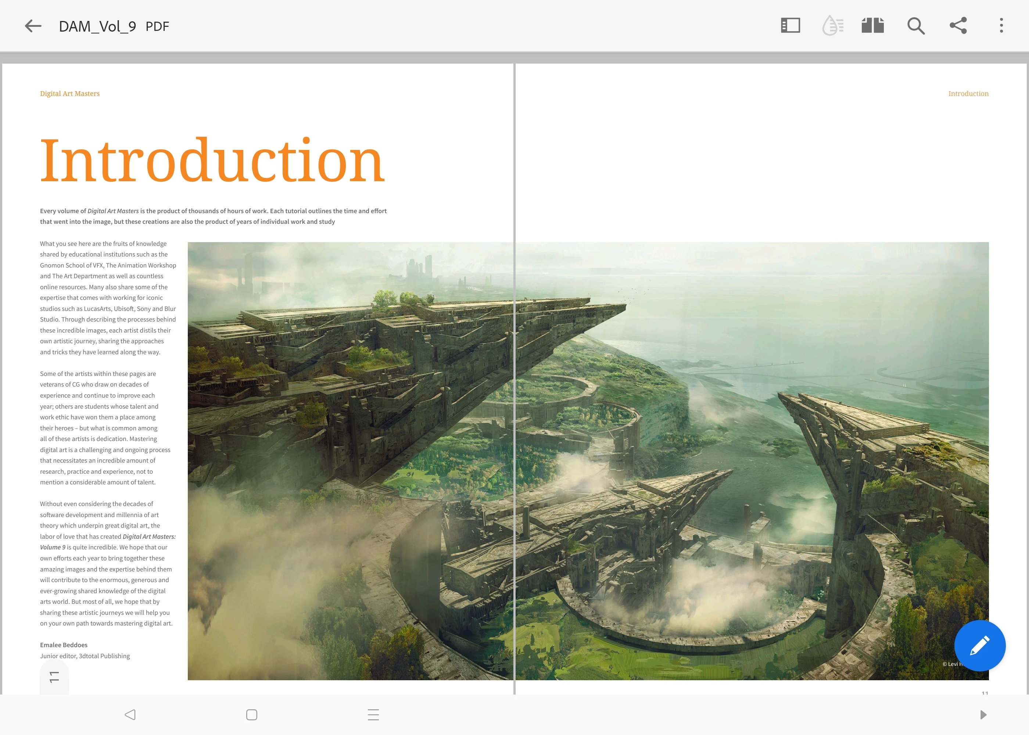Viewport: 1029px width, 735px height.
Task: Tap the large orange Introduction heading
Action: point(212,161)
